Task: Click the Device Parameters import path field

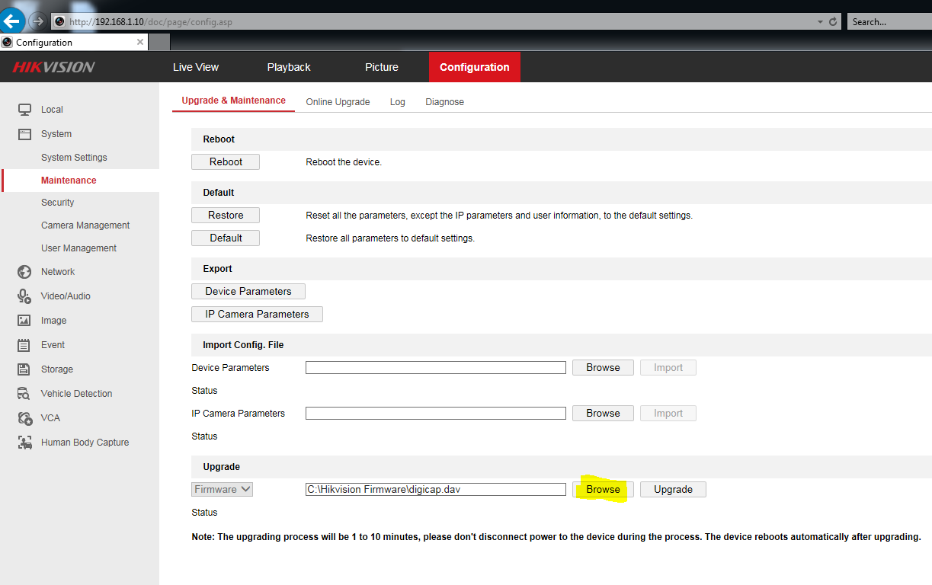Action: point(435,368)
